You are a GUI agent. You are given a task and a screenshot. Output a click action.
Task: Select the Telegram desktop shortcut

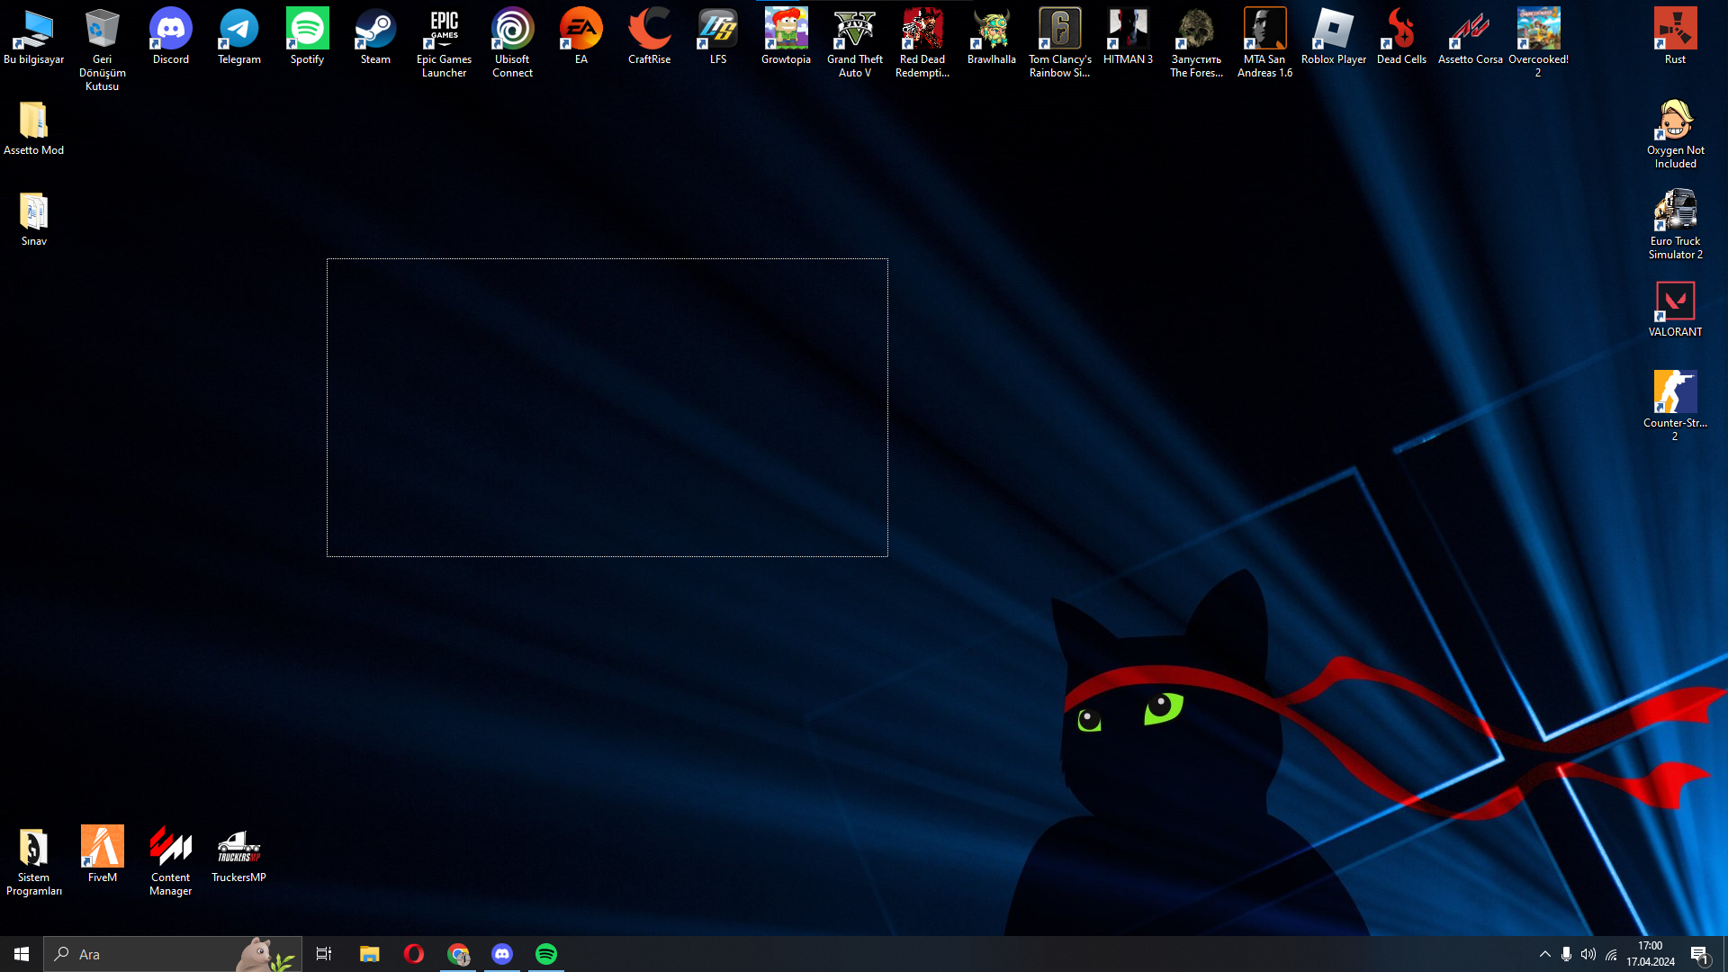[x=239, y=37]
